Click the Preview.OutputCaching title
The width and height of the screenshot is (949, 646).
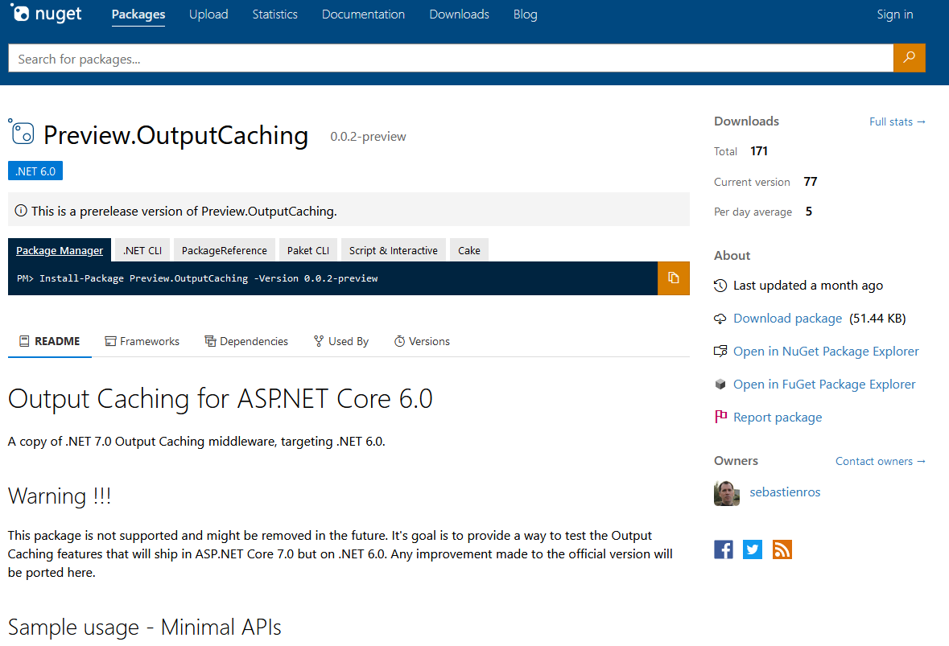coord(175,134)
